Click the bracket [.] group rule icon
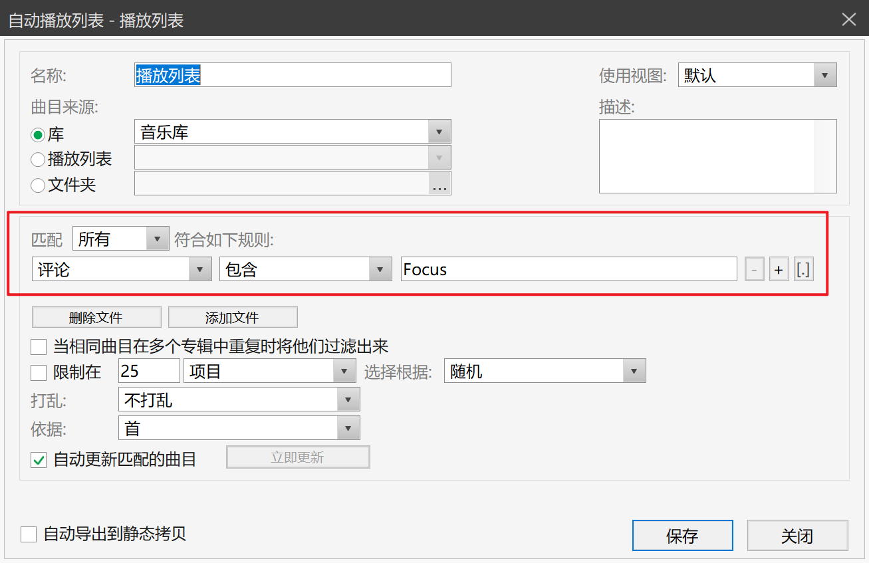 (804, 270)
